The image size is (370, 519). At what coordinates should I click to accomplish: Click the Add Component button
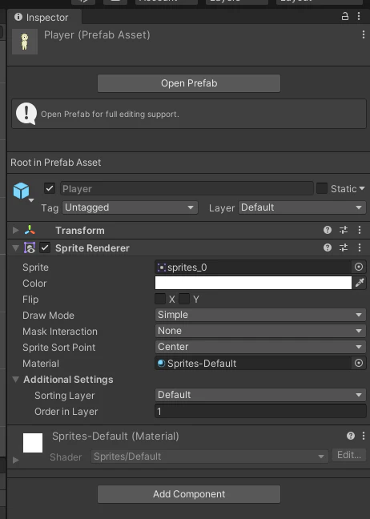tap(189, 494)
